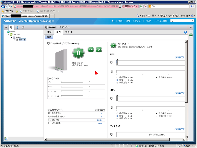Click the IE forward button
Image resolution: width=197 pixels, height=148 pixels.
[8, 6]
